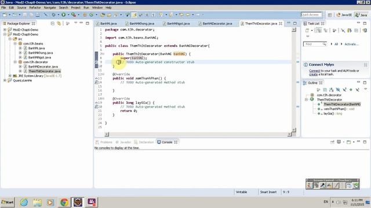Image resolution: width=371 pixels, height=208 pixels.
Task: Close the Connect Mylyn notice
Action: [366, 65]
